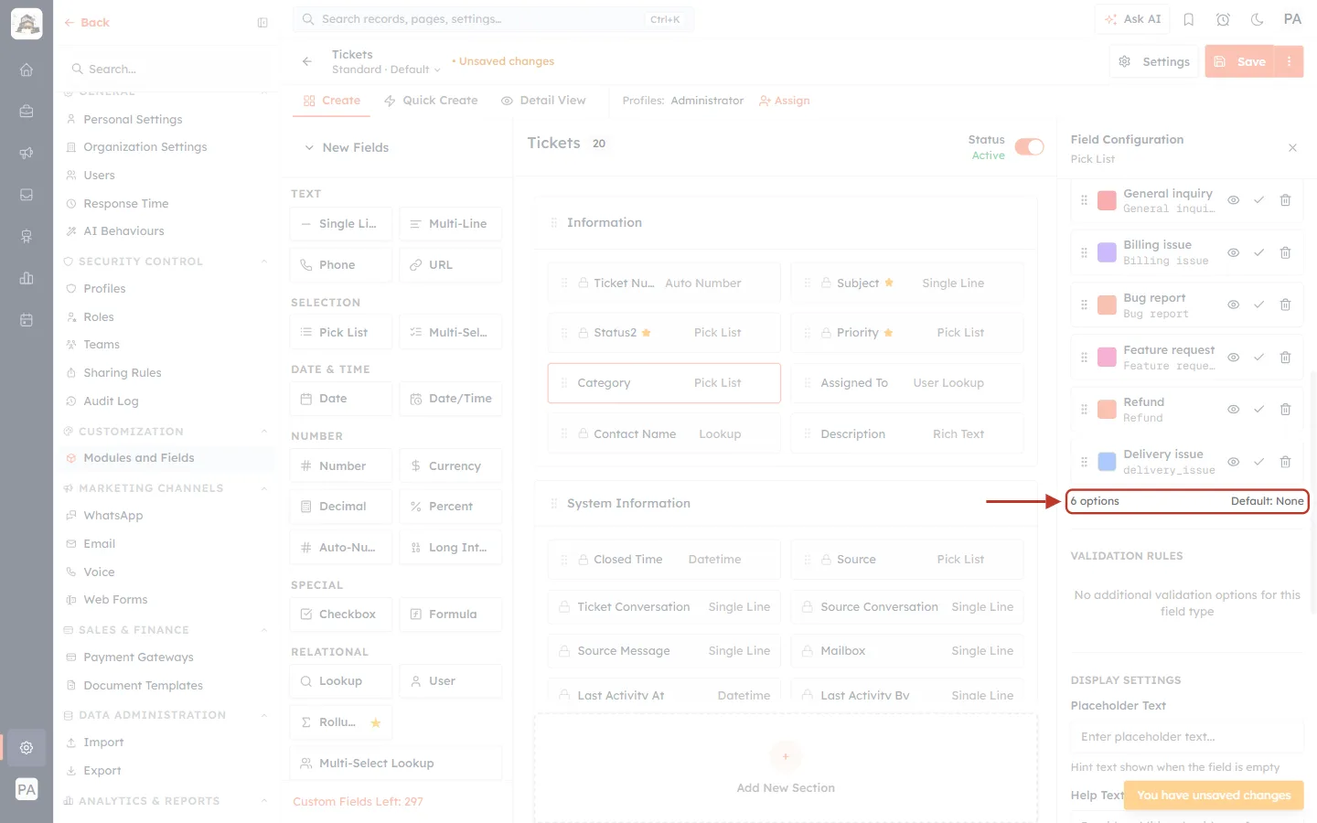
Task: Set Bug report as default checkmark
Action: pos(1258,305)
